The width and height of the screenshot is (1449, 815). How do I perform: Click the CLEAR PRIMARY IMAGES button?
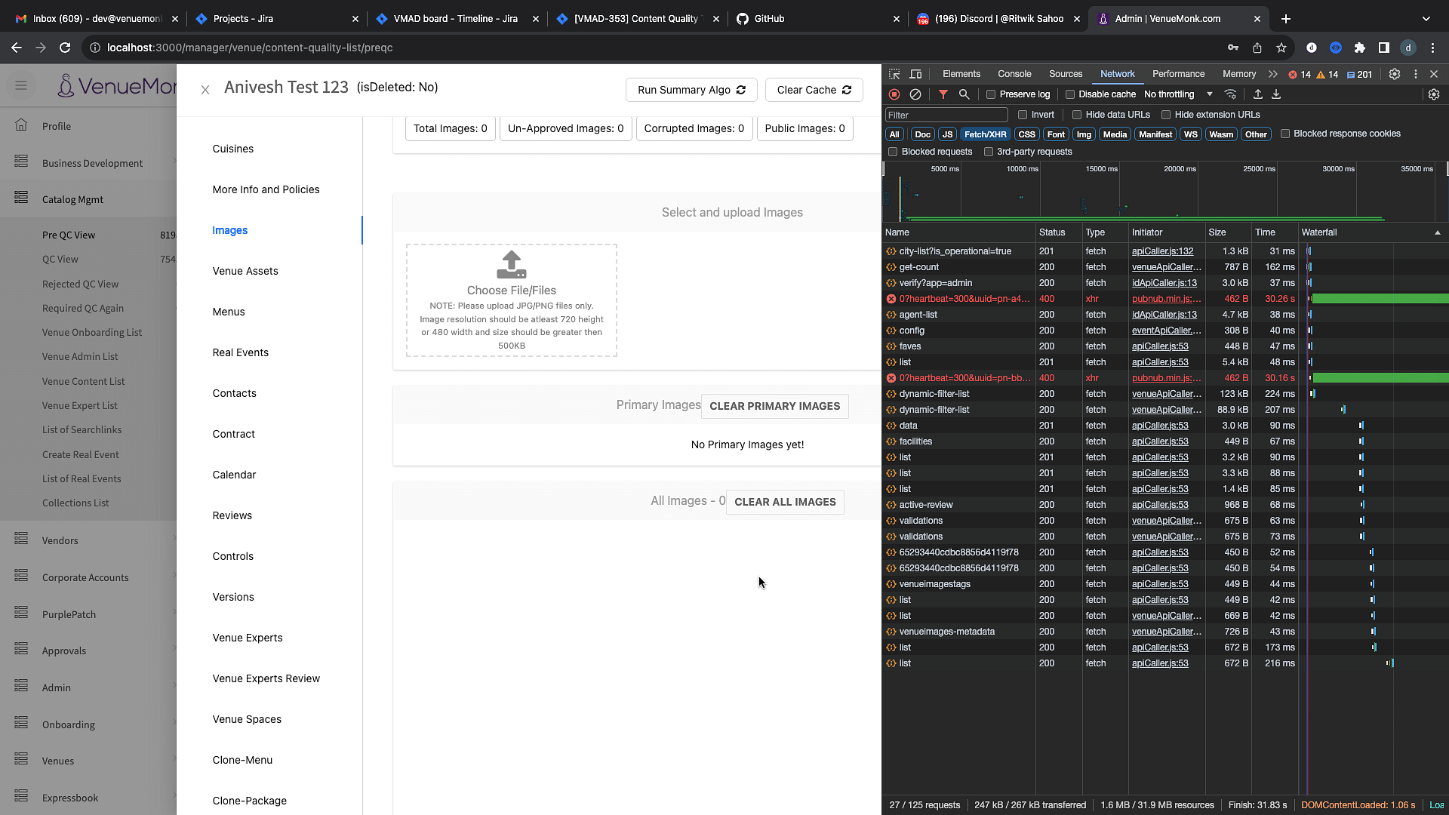point(775,406)
